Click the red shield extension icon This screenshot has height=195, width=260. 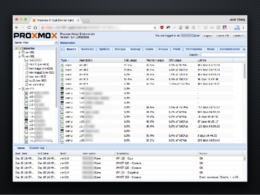pyautogui.click(x=162, y=28)
